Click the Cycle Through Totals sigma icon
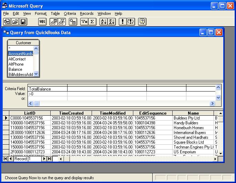236x183 pixels. point(92,22)
